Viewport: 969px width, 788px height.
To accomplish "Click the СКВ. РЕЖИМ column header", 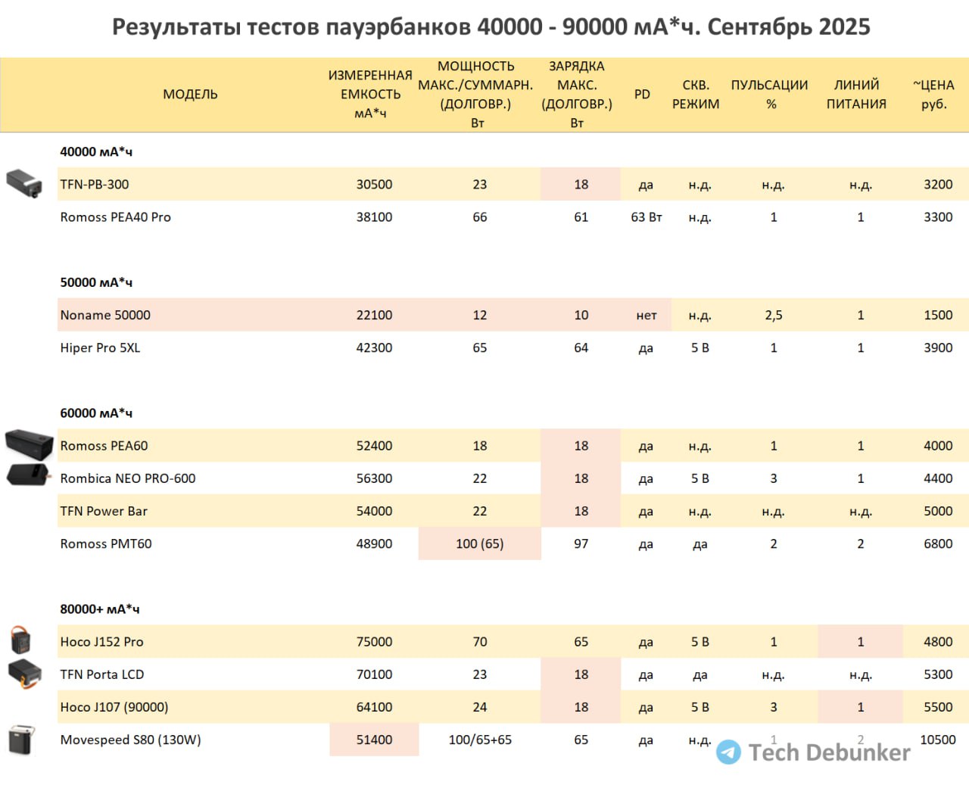I will (x=696, y=95).
